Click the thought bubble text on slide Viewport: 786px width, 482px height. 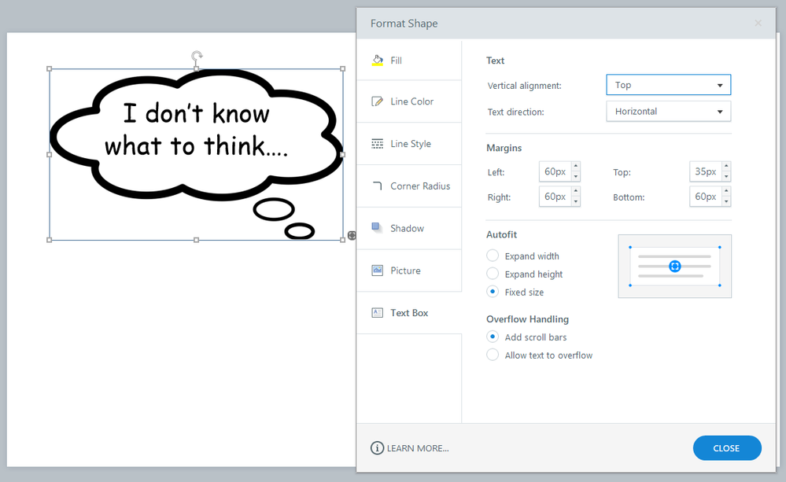click(196, 130)
